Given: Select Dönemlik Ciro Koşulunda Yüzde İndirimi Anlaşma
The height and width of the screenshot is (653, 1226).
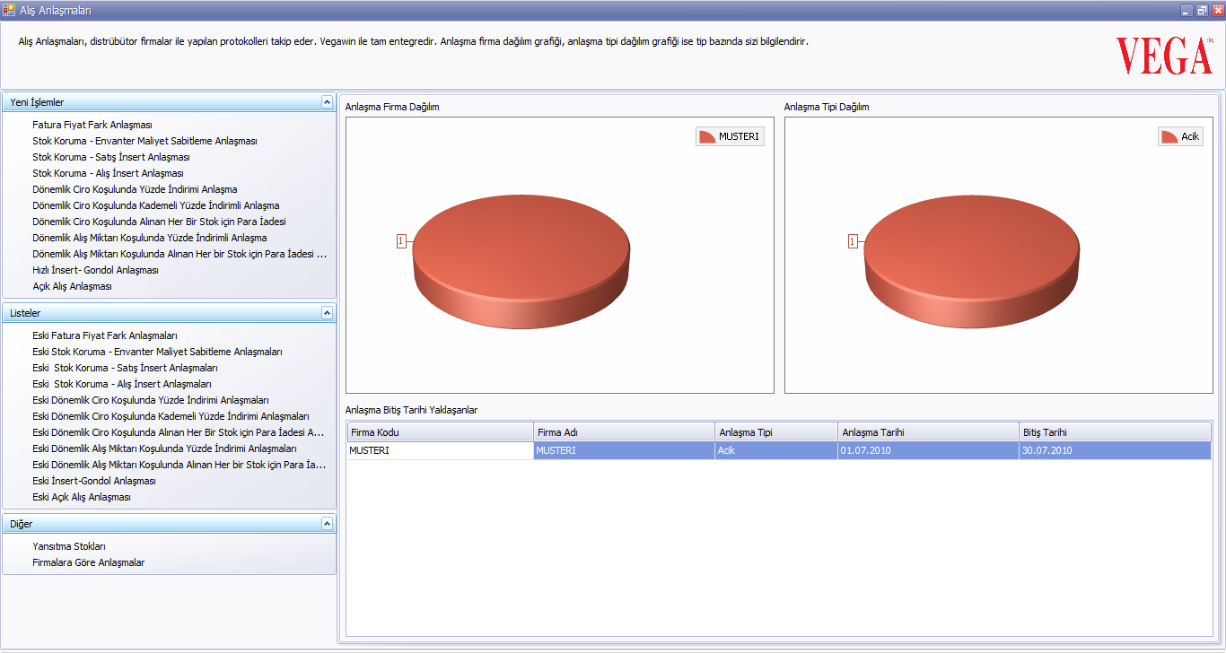Looking at the screenshot, I should point(135,189).
